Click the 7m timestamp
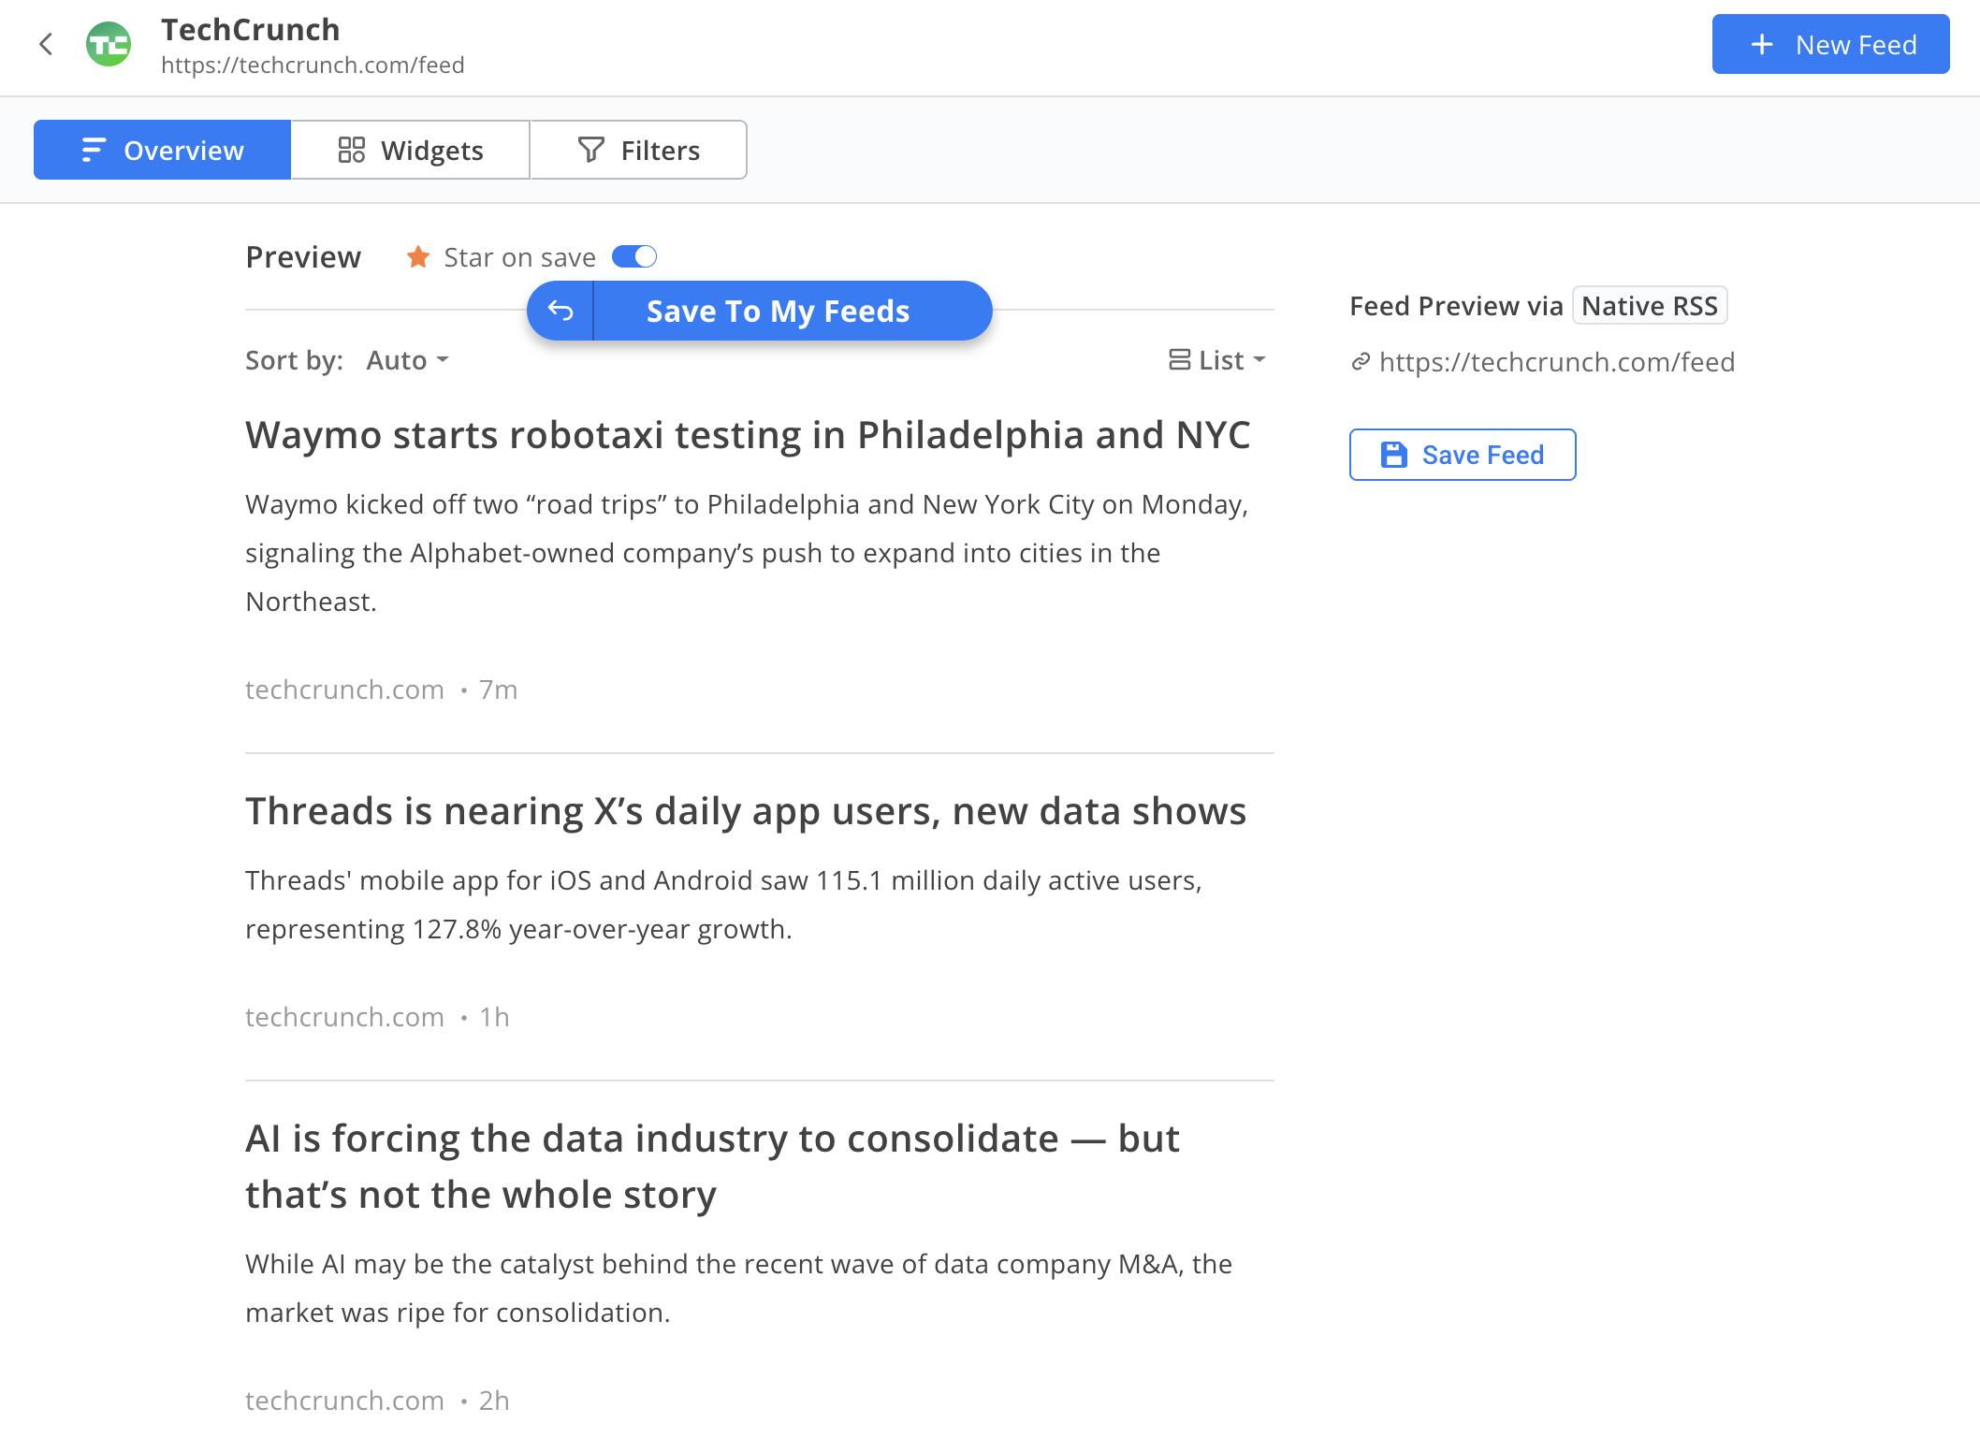This screenshot has height=1437, width=1980. [498, 689]
